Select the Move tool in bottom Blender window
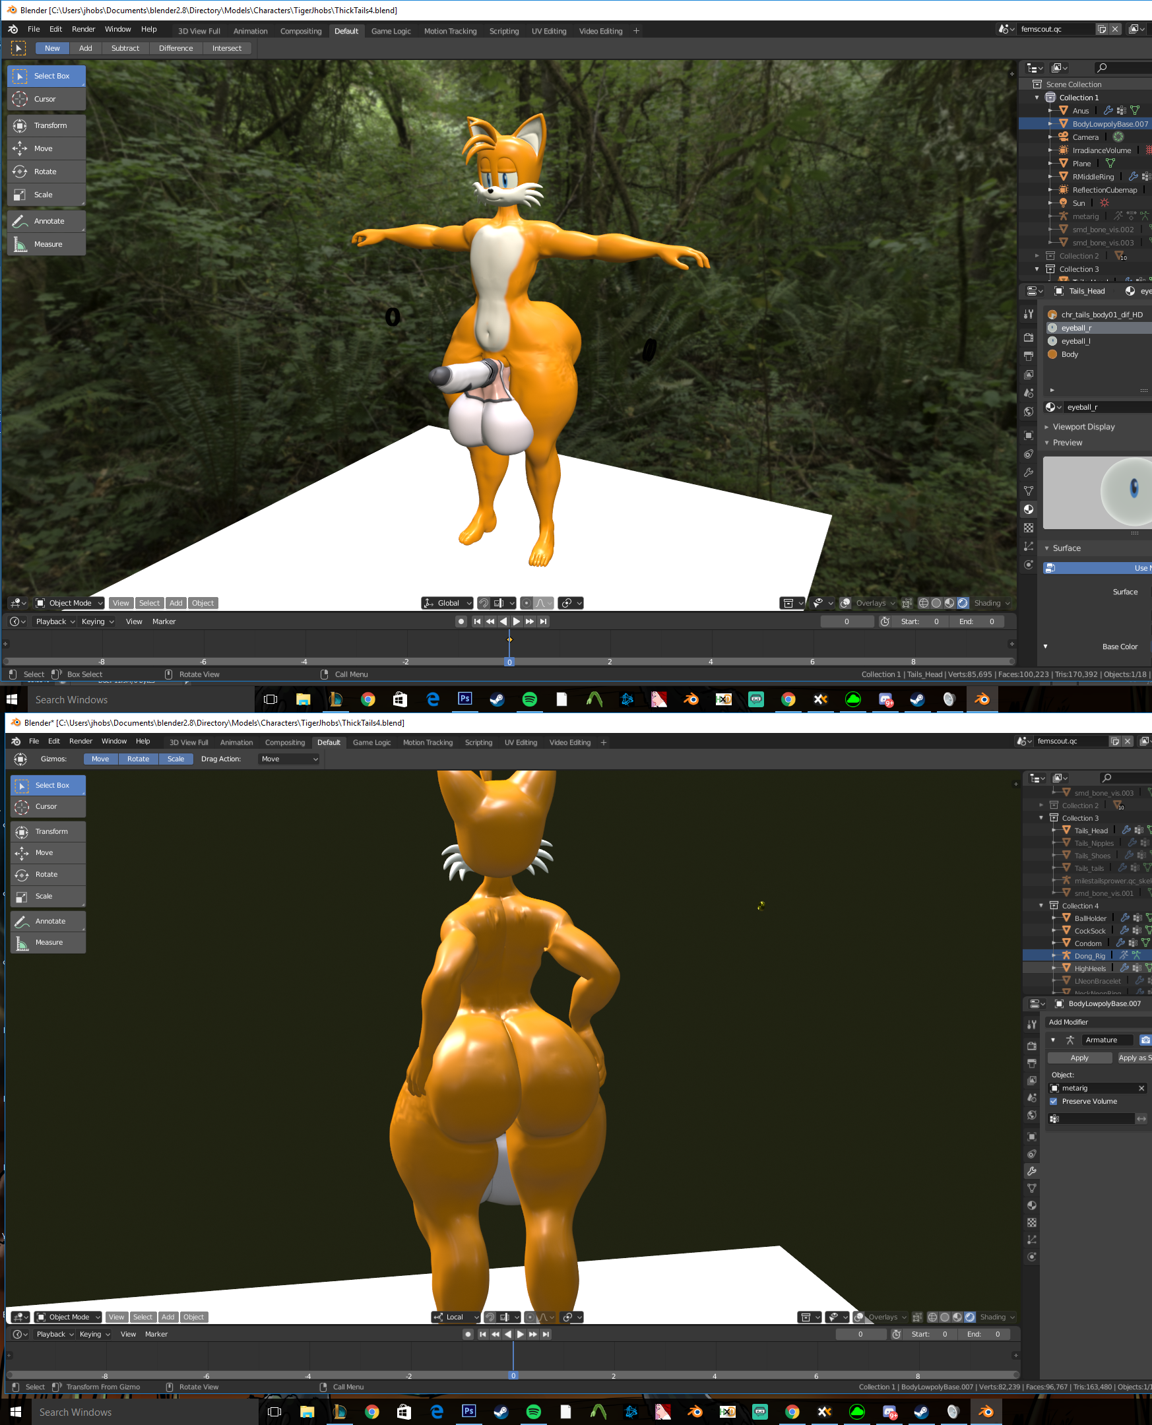The image size is (1152, 1425). point(48,852)
